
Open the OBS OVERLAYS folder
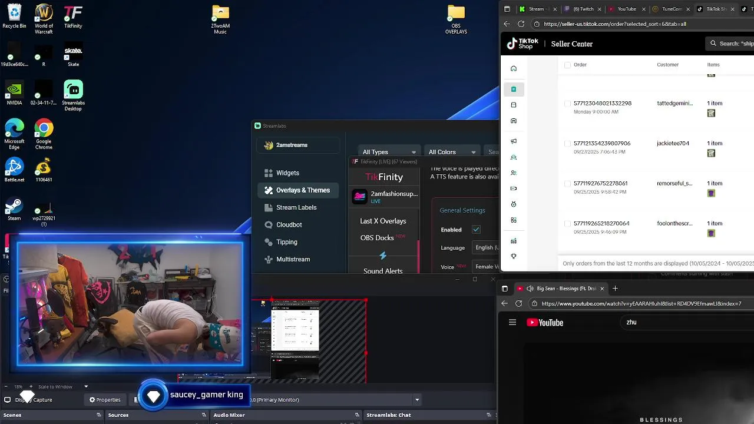456,19
